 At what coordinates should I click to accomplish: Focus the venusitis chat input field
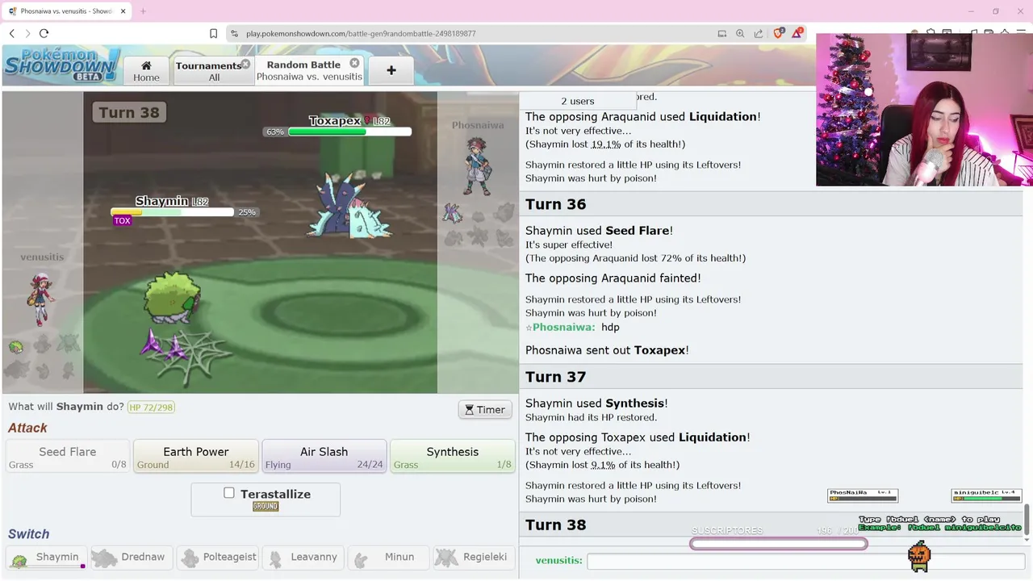click(x=805, y=560)
